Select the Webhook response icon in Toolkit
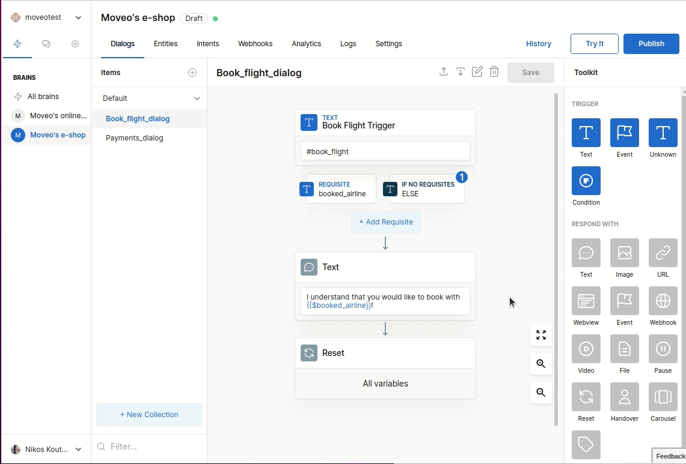The height and width of the screenshot is (464, 686). 663,301
